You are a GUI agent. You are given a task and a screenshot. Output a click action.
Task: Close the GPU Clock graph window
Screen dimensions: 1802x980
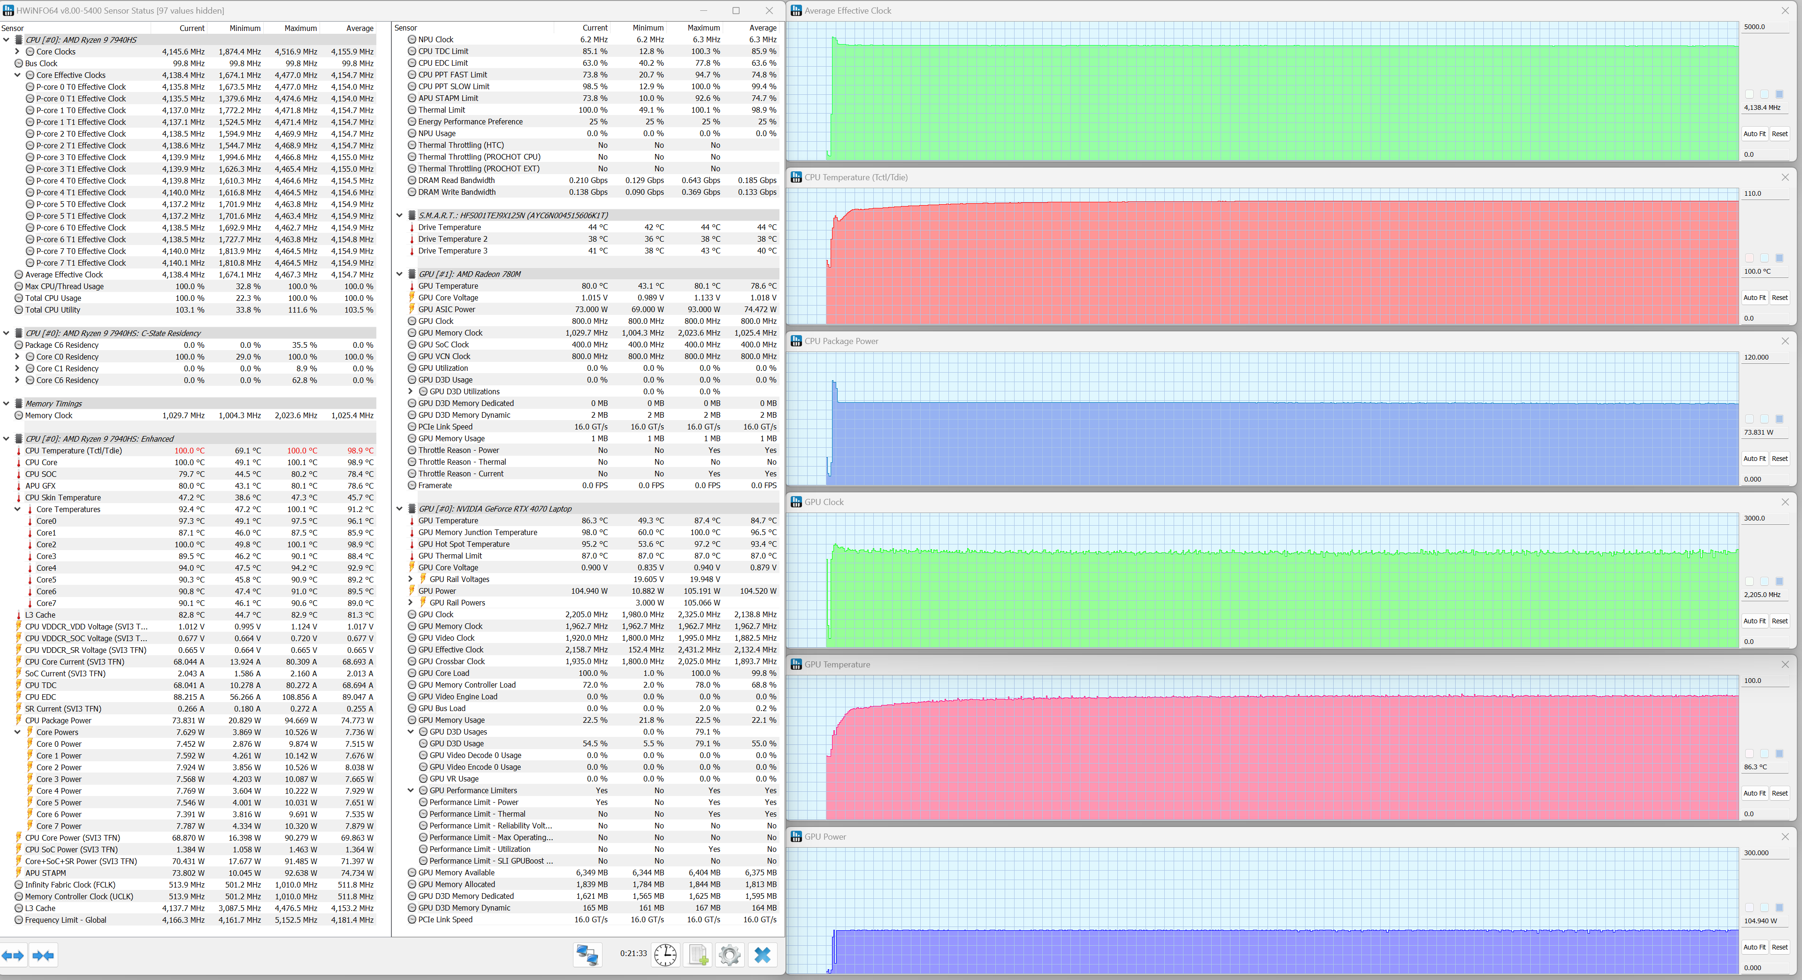pyautogui.click(x=1785, y=502)
